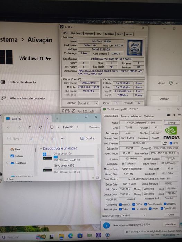Toggle UEFI checkbox in GPU-Z
The width and height of the screenshot is (182, 242).
[x=171, y=143]
